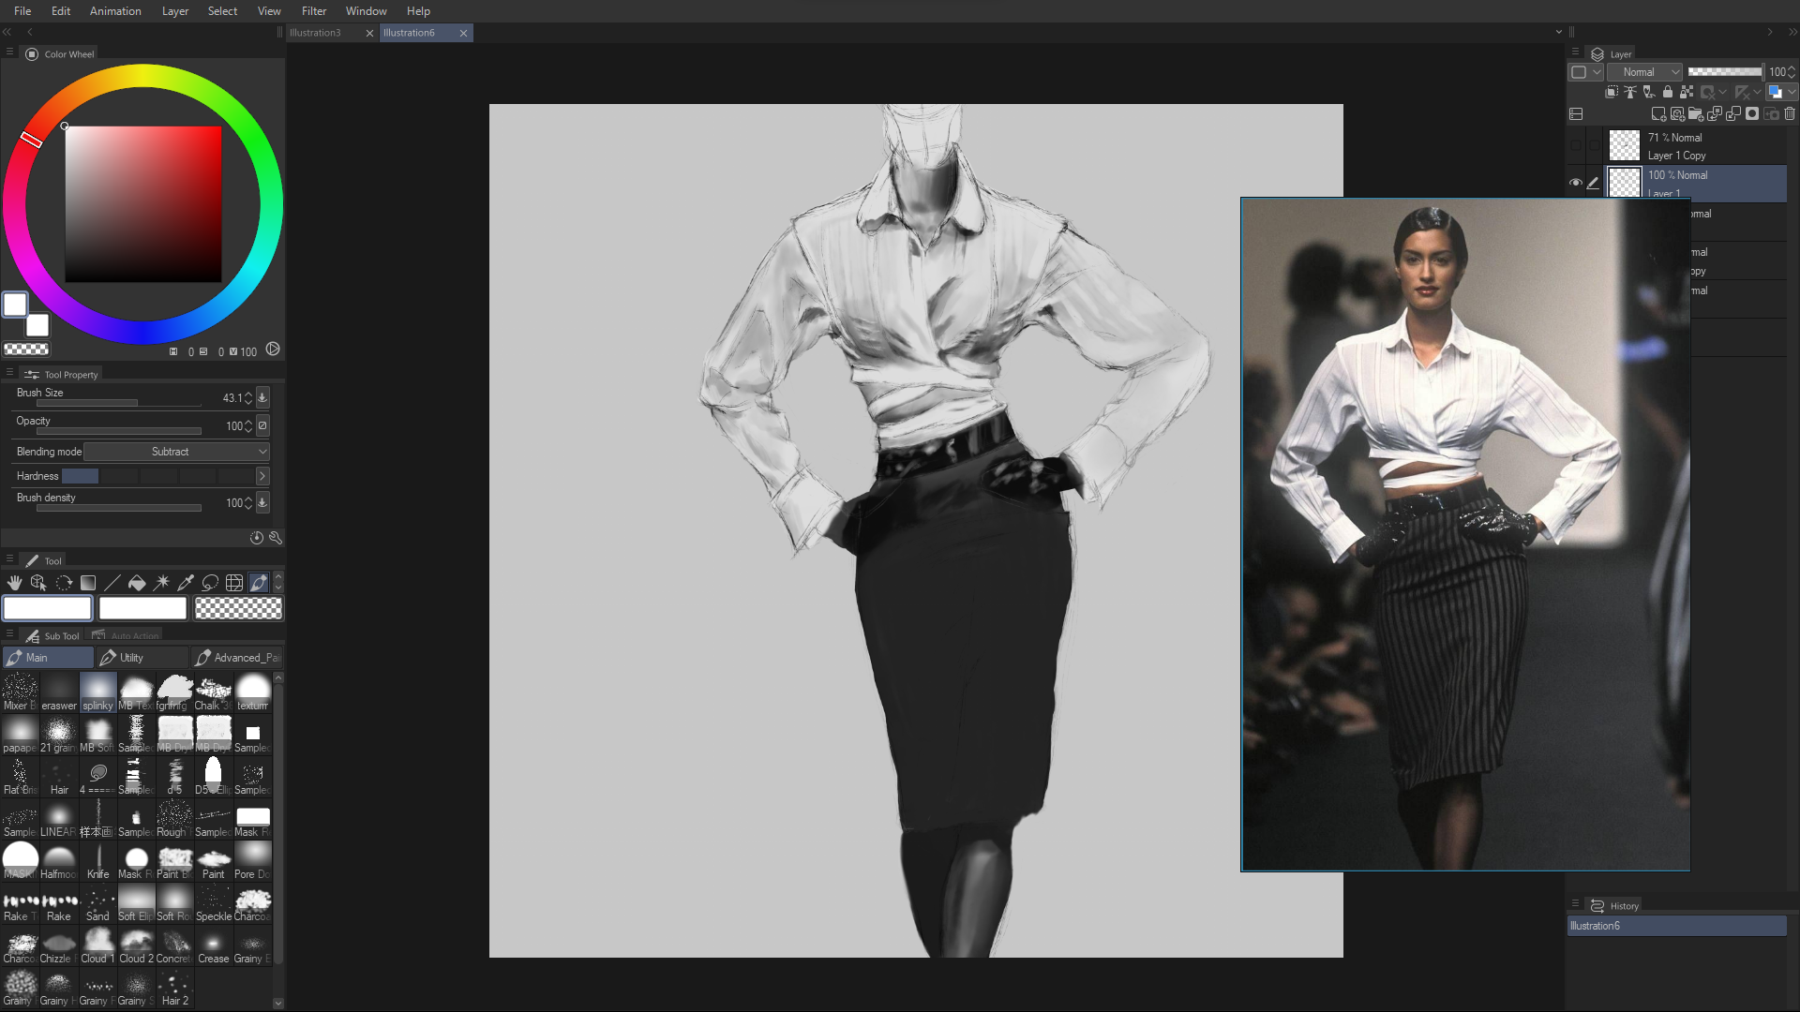The image size is (1800, 1012).
Task: Select the Eyedropper tool
Action: click(186, 583)
